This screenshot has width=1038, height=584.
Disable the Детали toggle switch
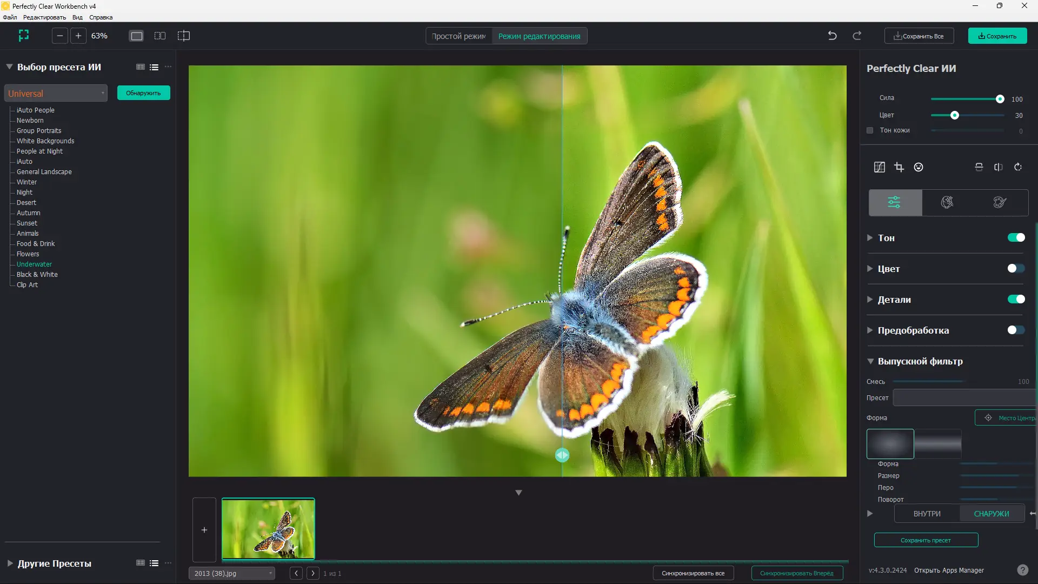click(1016, 300)
